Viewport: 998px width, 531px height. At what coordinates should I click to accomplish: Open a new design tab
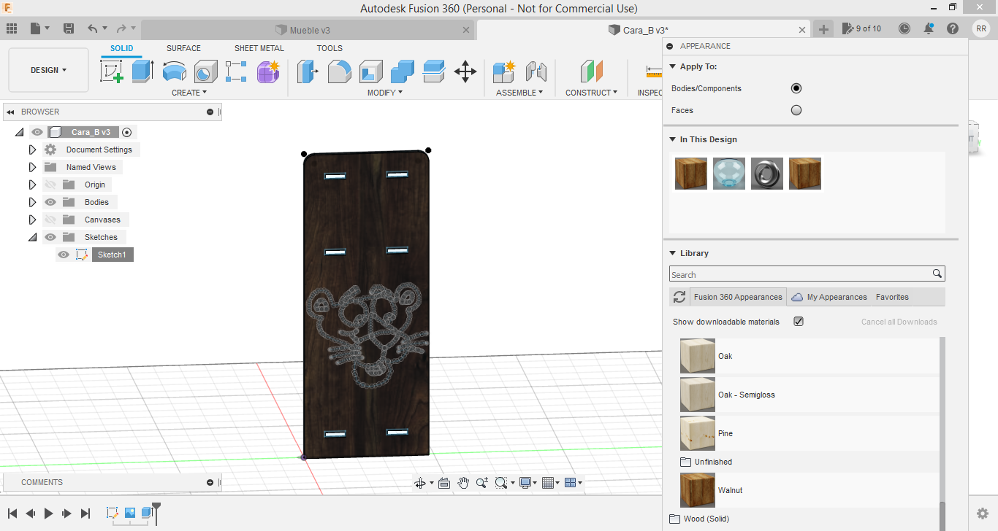click(823, 29)
